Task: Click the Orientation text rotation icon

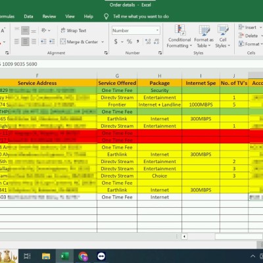Action: [43, 30]
